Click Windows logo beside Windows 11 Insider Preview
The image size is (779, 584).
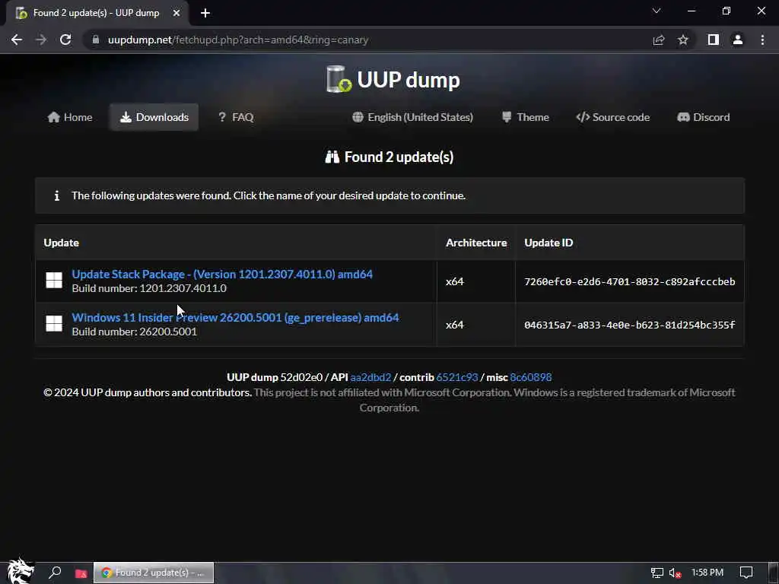54,324
